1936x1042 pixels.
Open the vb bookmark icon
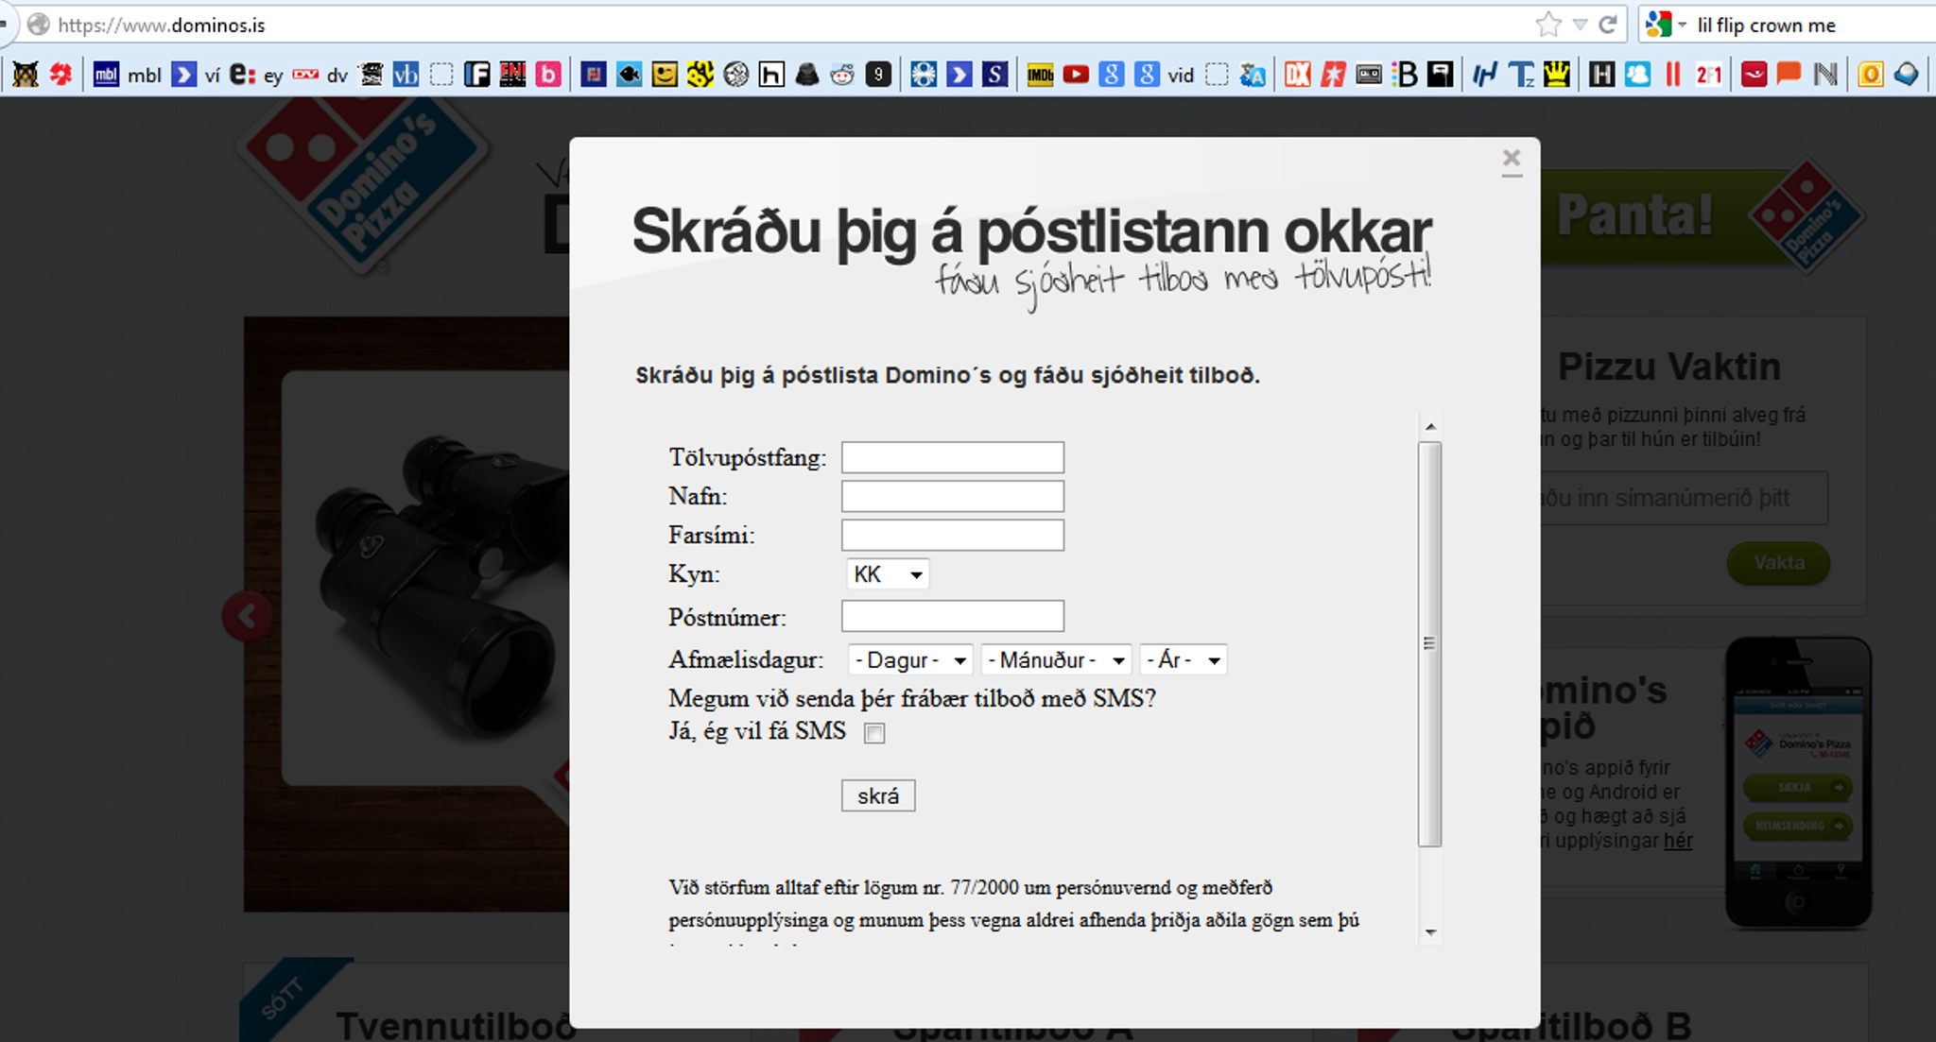406,75
